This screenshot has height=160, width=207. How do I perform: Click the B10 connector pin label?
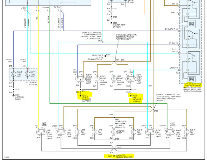11,66
